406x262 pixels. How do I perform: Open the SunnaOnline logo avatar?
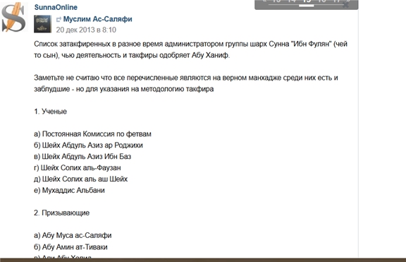14,17
